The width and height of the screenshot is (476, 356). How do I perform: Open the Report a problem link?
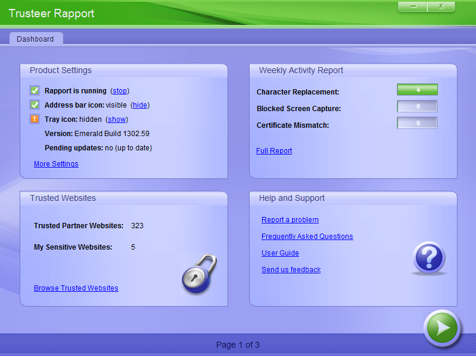point(290,220)
